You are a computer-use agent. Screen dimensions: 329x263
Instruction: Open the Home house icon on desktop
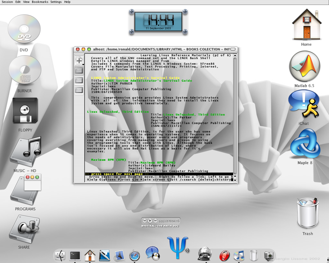coord(307,24)
